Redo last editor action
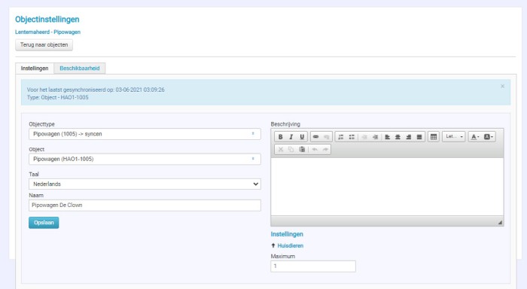 [x=325, y=149]
